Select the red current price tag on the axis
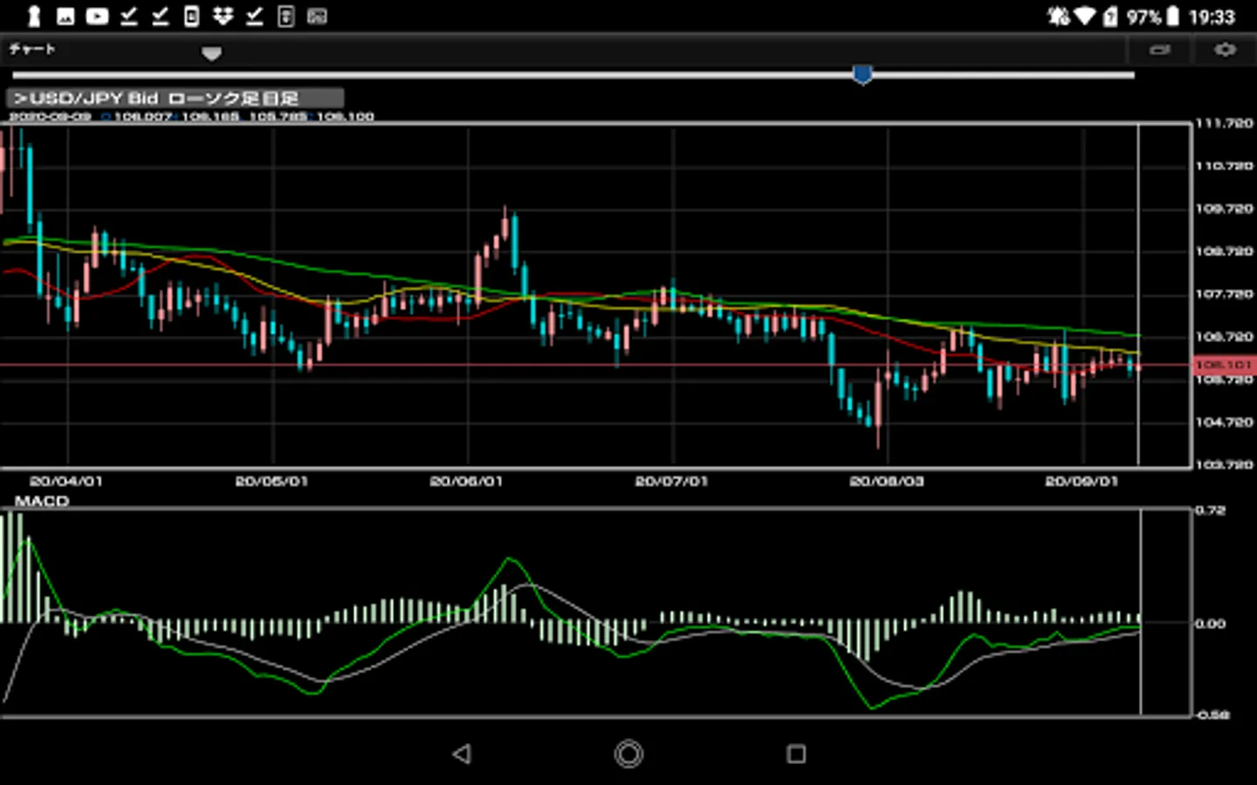 coord(1224,365)
